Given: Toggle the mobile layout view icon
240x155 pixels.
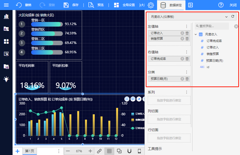Looking at the screenshot, I should point(139,151).
